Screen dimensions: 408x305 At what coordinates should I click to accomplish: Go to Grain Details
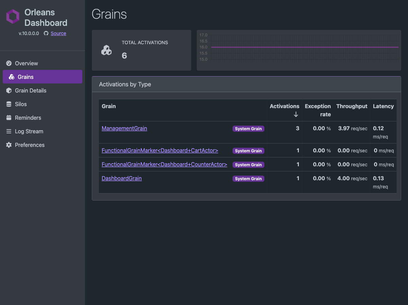point(42,90)
